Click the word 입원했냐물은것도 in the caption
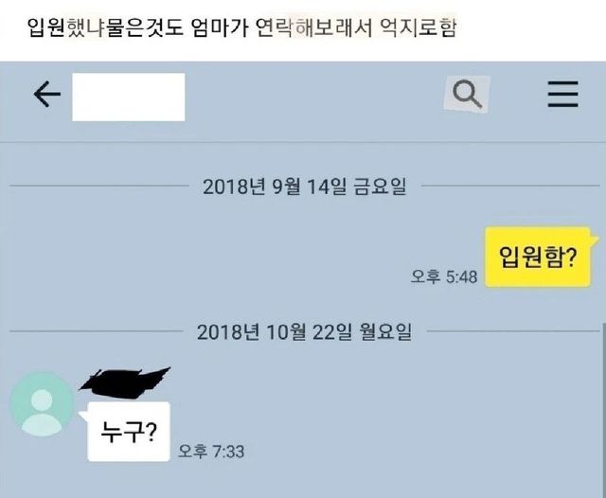 point(105,28)
